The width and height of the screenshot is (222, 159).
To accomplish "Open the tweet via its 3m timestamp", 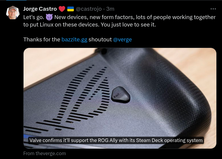I will coord(110,9).
